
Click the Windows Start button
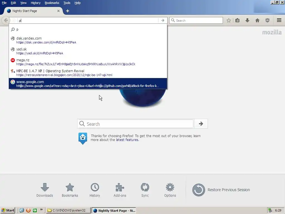click(8, 210)
